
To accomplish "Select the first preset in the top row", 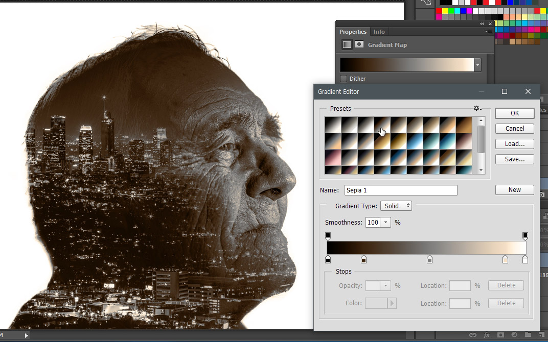I will pos(333,125).
